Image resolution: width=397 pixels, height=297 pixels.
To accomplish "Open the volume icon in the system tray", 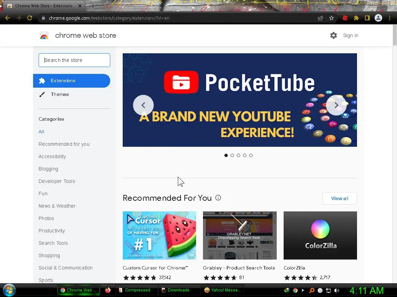I will click(x=336, y=290).
